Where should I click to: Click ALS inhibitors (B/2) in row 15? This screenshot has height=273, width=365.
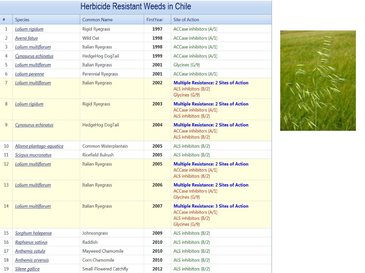(191, 233)
